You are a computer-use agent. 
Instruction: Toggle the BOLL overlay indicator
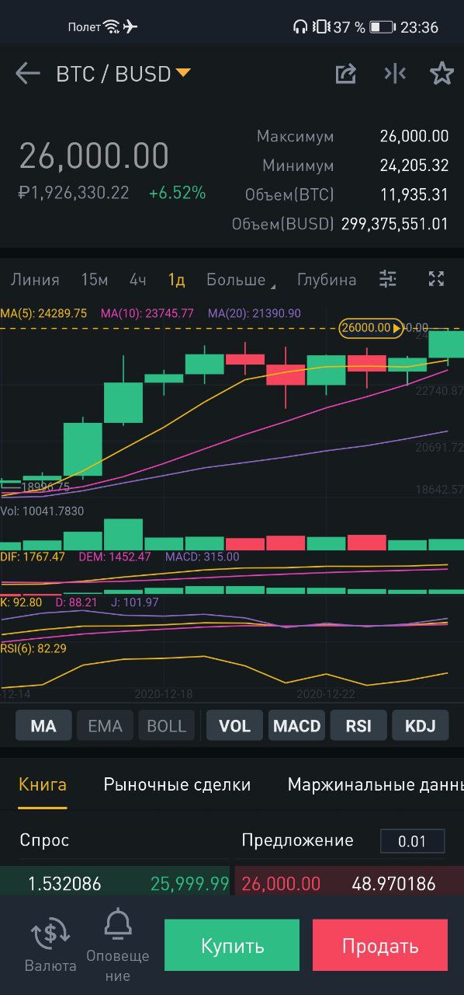coord(167,726)
